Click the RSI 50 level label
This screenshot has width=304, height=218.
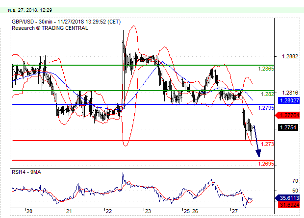click(295, 191)
